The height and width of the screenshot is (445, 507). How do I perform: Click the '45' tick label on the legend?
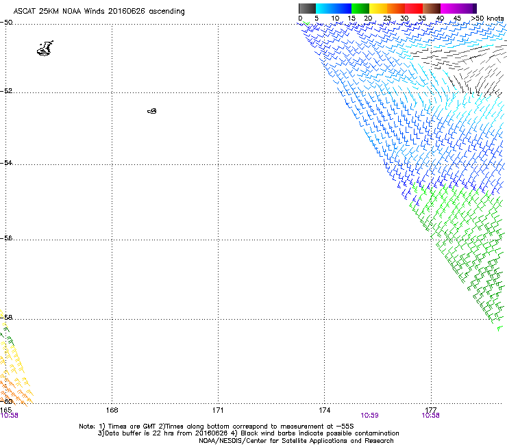[x=457, y=18]
